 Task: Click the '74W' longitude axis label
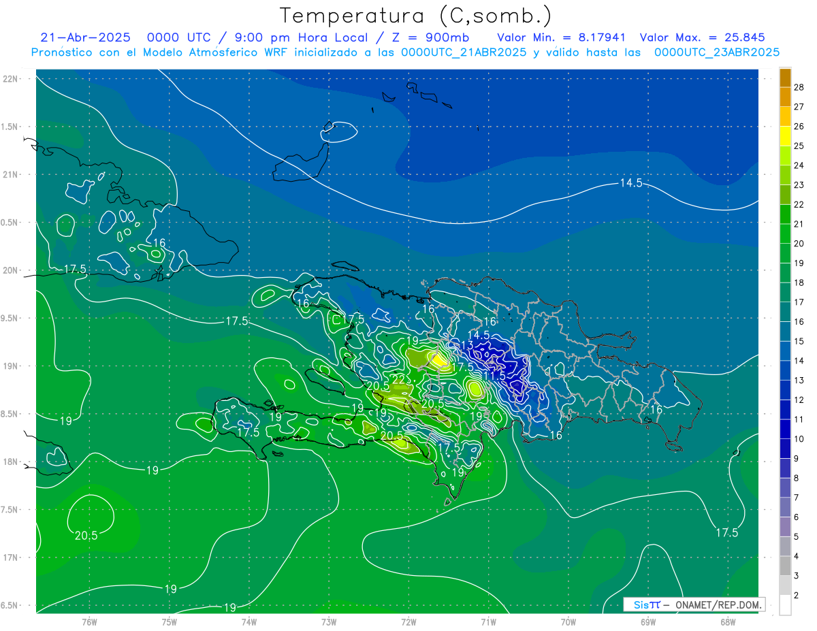click(249, 621)
